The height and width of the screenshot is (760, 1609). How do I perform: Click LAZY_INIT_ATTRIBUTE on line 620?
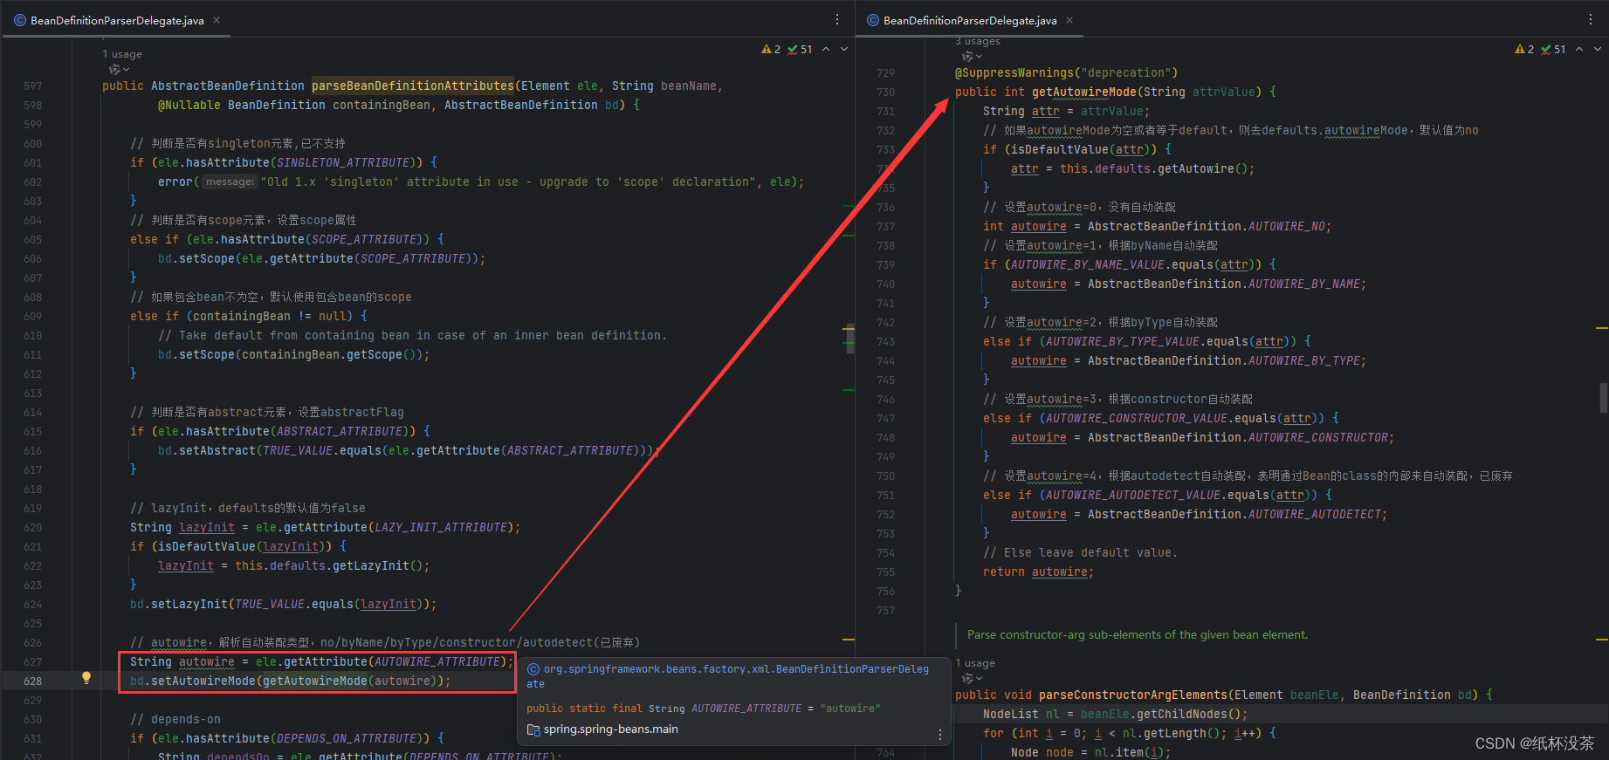(x=441, y=527)
